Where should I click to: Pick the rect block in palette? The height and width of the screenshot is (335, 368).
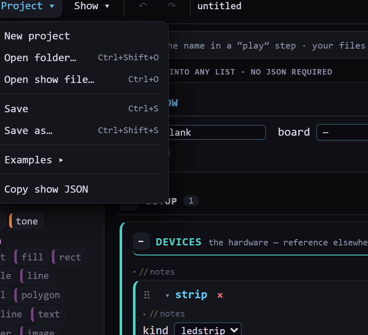(x=69, y=257)
